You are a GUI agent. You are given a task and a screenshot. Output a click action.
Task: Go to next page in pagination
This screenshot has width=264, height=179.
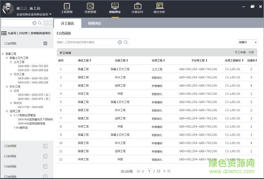(x=164, y=171)
